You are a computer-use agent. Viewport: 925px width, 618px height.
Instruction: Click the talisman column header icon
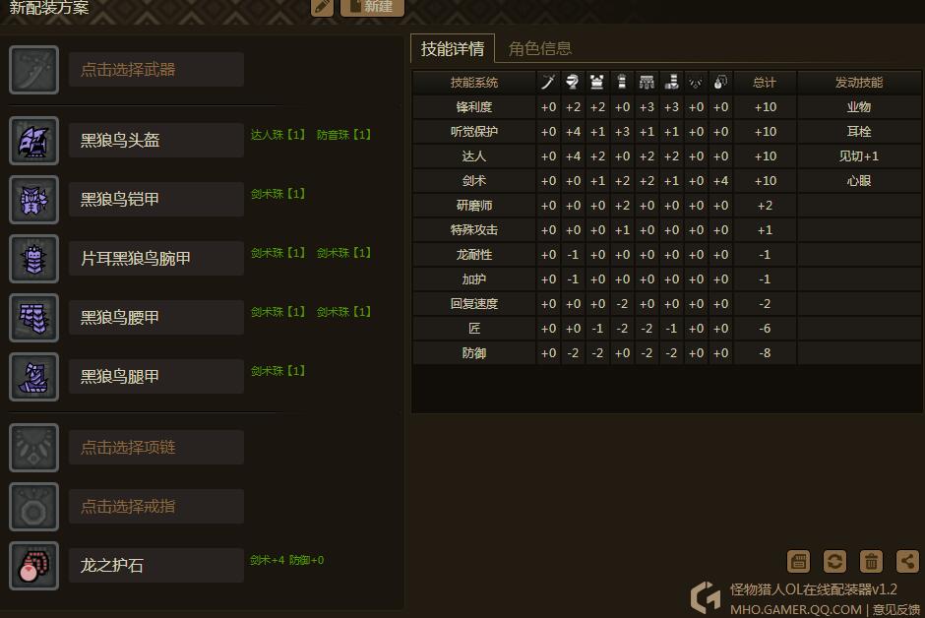tap(720, 82)
